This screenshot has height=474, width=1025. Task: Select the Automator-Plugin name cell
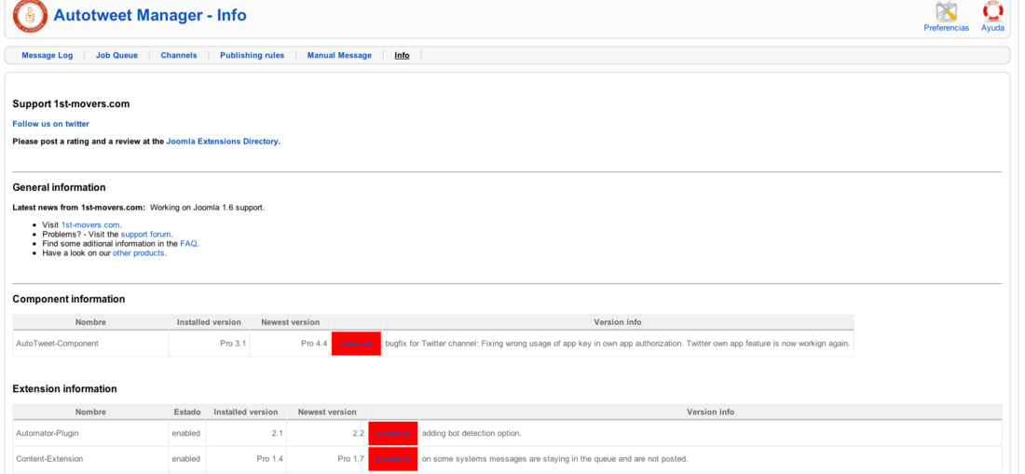pyautogui.click(x=91, y=434)
